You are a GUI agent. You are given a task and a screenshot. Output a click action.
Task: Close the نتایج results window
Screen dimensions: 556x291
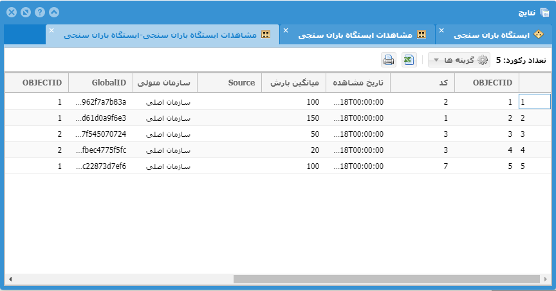point(12,12)
